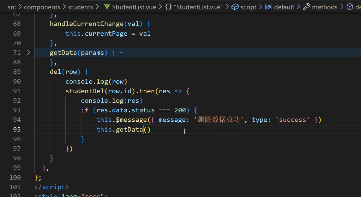
Task: Open the students breadcrumb segment
Action: pyautogui.click(x=81, y=7)
